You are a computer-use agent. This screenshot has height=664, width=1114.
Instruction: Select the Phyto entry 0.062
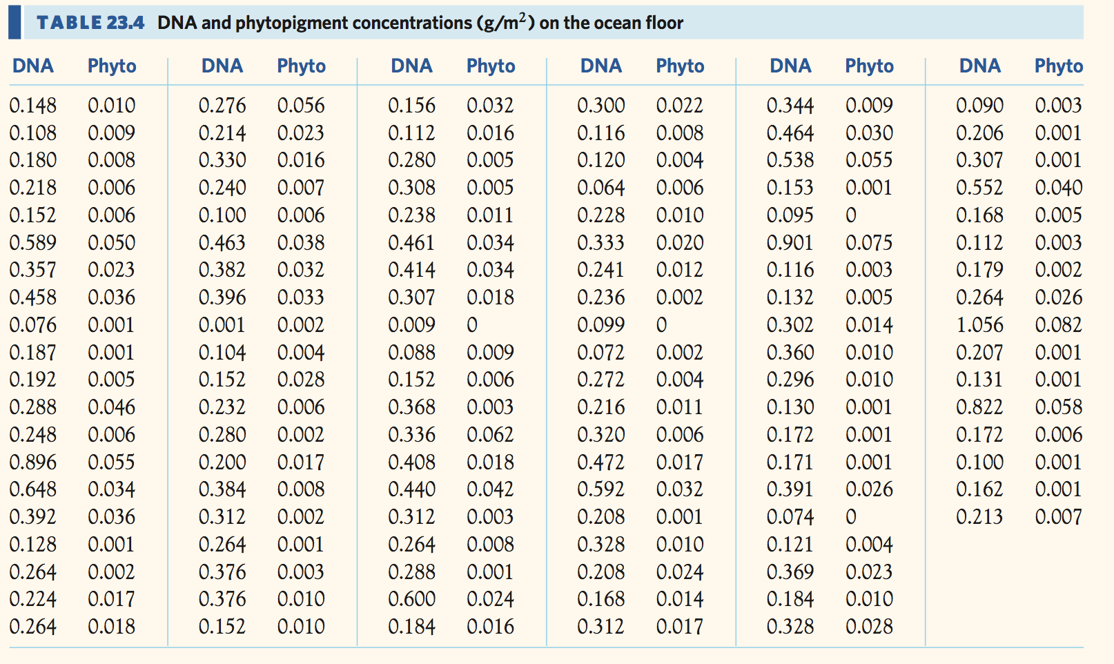(490, 435)
